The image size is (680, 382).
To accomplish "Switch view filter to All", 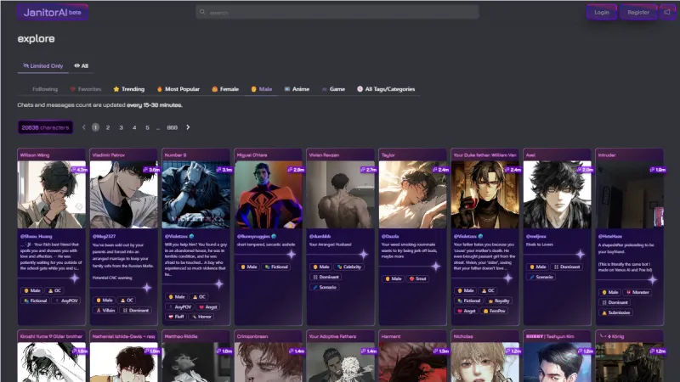I will 81,66.
